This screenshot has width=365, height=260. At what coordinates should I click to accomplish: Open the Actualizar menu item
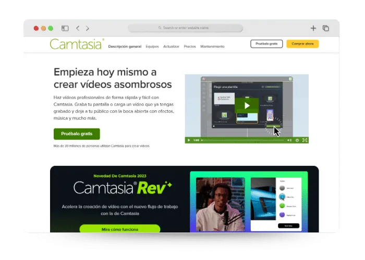coord(172,46)
